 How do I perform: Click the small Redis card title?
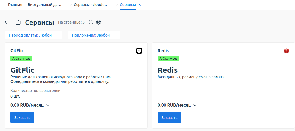(x=163, y=51)
